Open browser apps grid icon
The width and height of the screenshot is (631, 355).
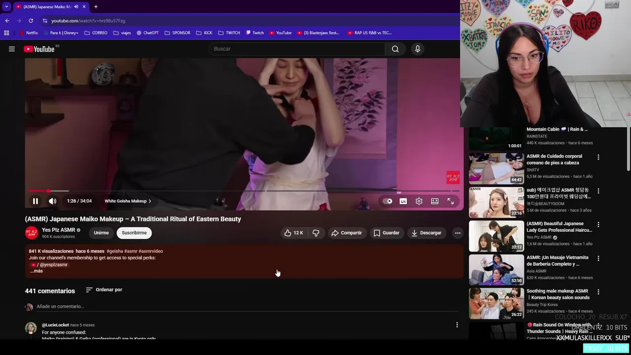click(6, 33)
